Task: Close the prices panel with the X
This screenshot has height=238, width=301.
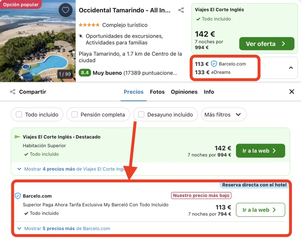Action: 292,92
